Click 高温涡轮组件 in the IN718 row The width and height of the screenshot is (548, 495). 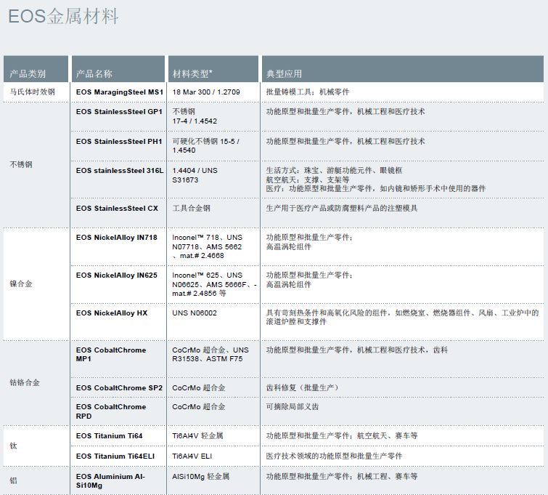coord(289,247)
